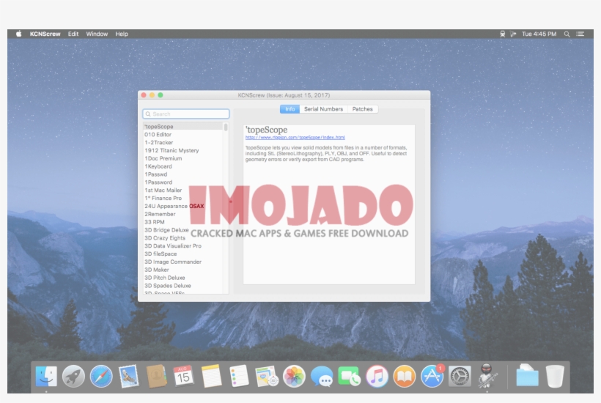
Task: Open Finder from the dock
Action: 46,376
